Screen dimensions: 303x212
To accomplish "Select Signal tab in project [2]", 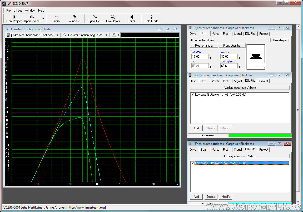I will pyautogui.click(x=238, y=81).
